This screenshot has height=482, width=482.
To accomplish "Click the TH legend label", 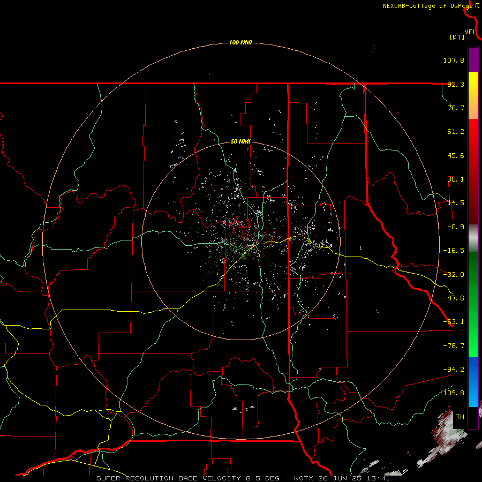I will (460, 417).
